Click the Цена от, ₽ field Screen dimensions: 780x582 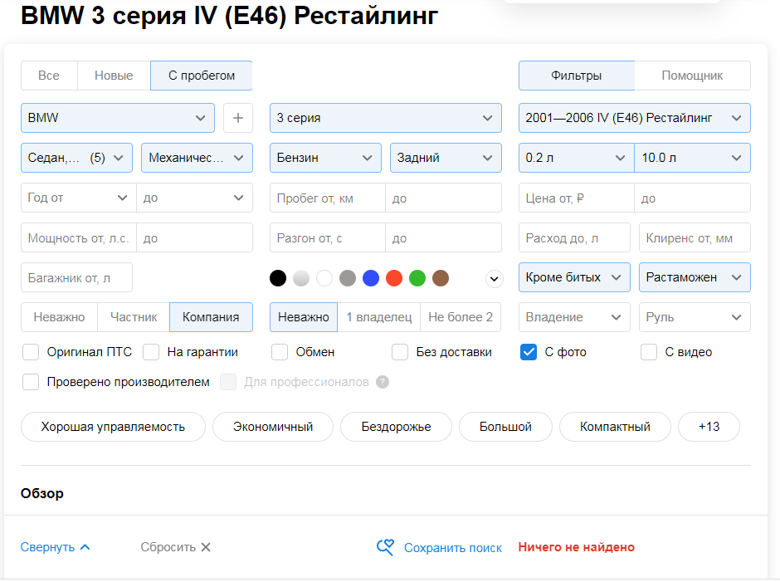[x=577, y=198]
